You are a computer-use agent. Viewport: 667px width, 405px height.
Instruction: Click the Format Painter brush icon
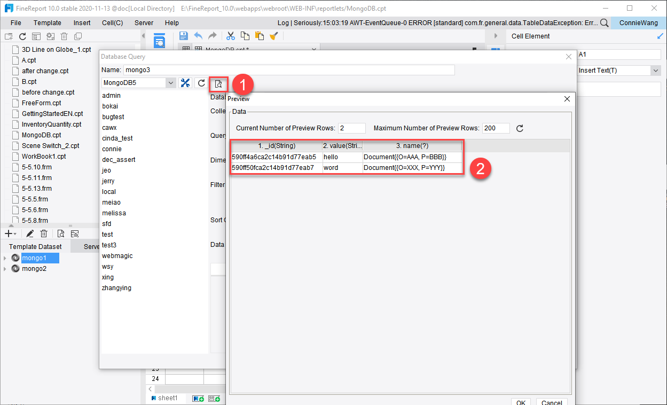275,35
